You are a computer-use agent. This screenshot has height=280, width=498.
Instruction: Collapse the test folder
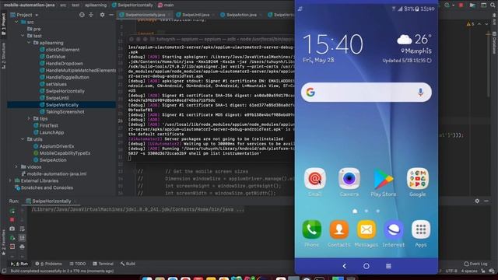(23, 36)
